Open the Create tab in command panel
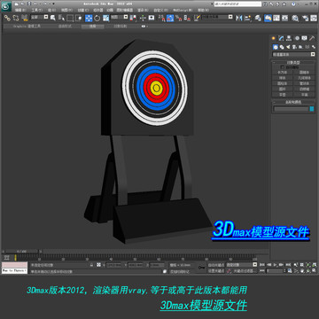The image size is (319, 319). click(274, 38)
